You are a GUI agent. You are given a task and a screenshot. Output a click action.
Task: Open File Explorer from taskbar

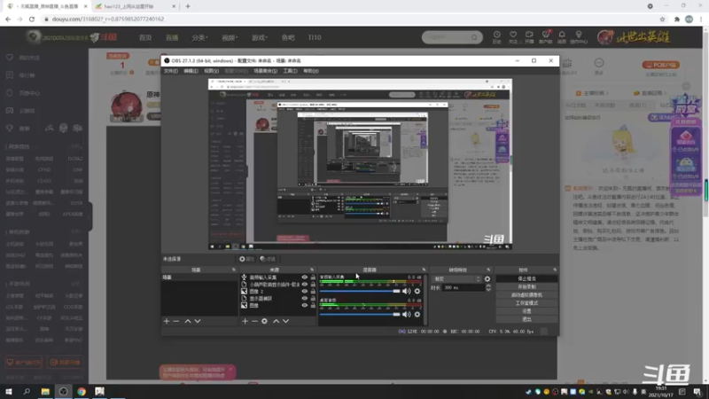pyautogui.click(x=45, y=391)
